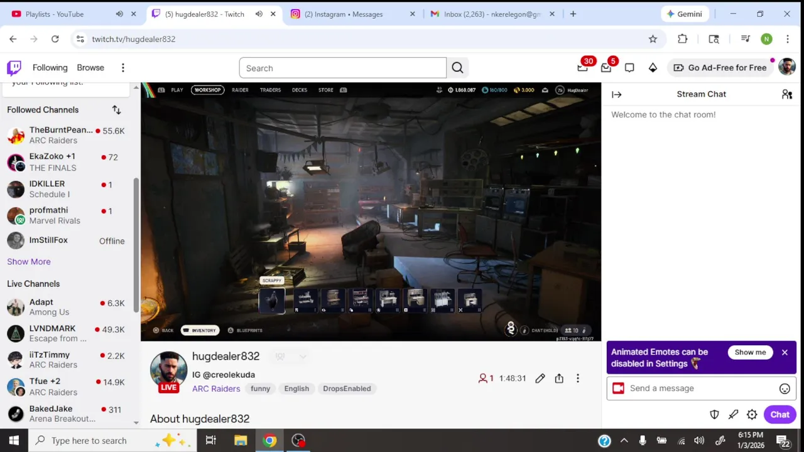The width and height of the screenshot is (804, 452).
Task: Open the three-dot menu beside the share icon
Action: pyautogui.click(x=578, y=379)
